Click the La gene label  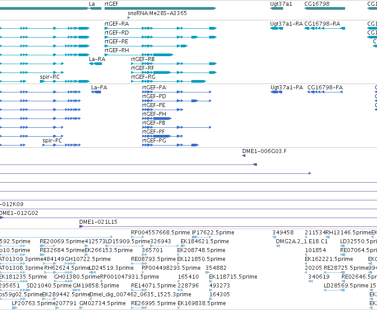point(92,4)
